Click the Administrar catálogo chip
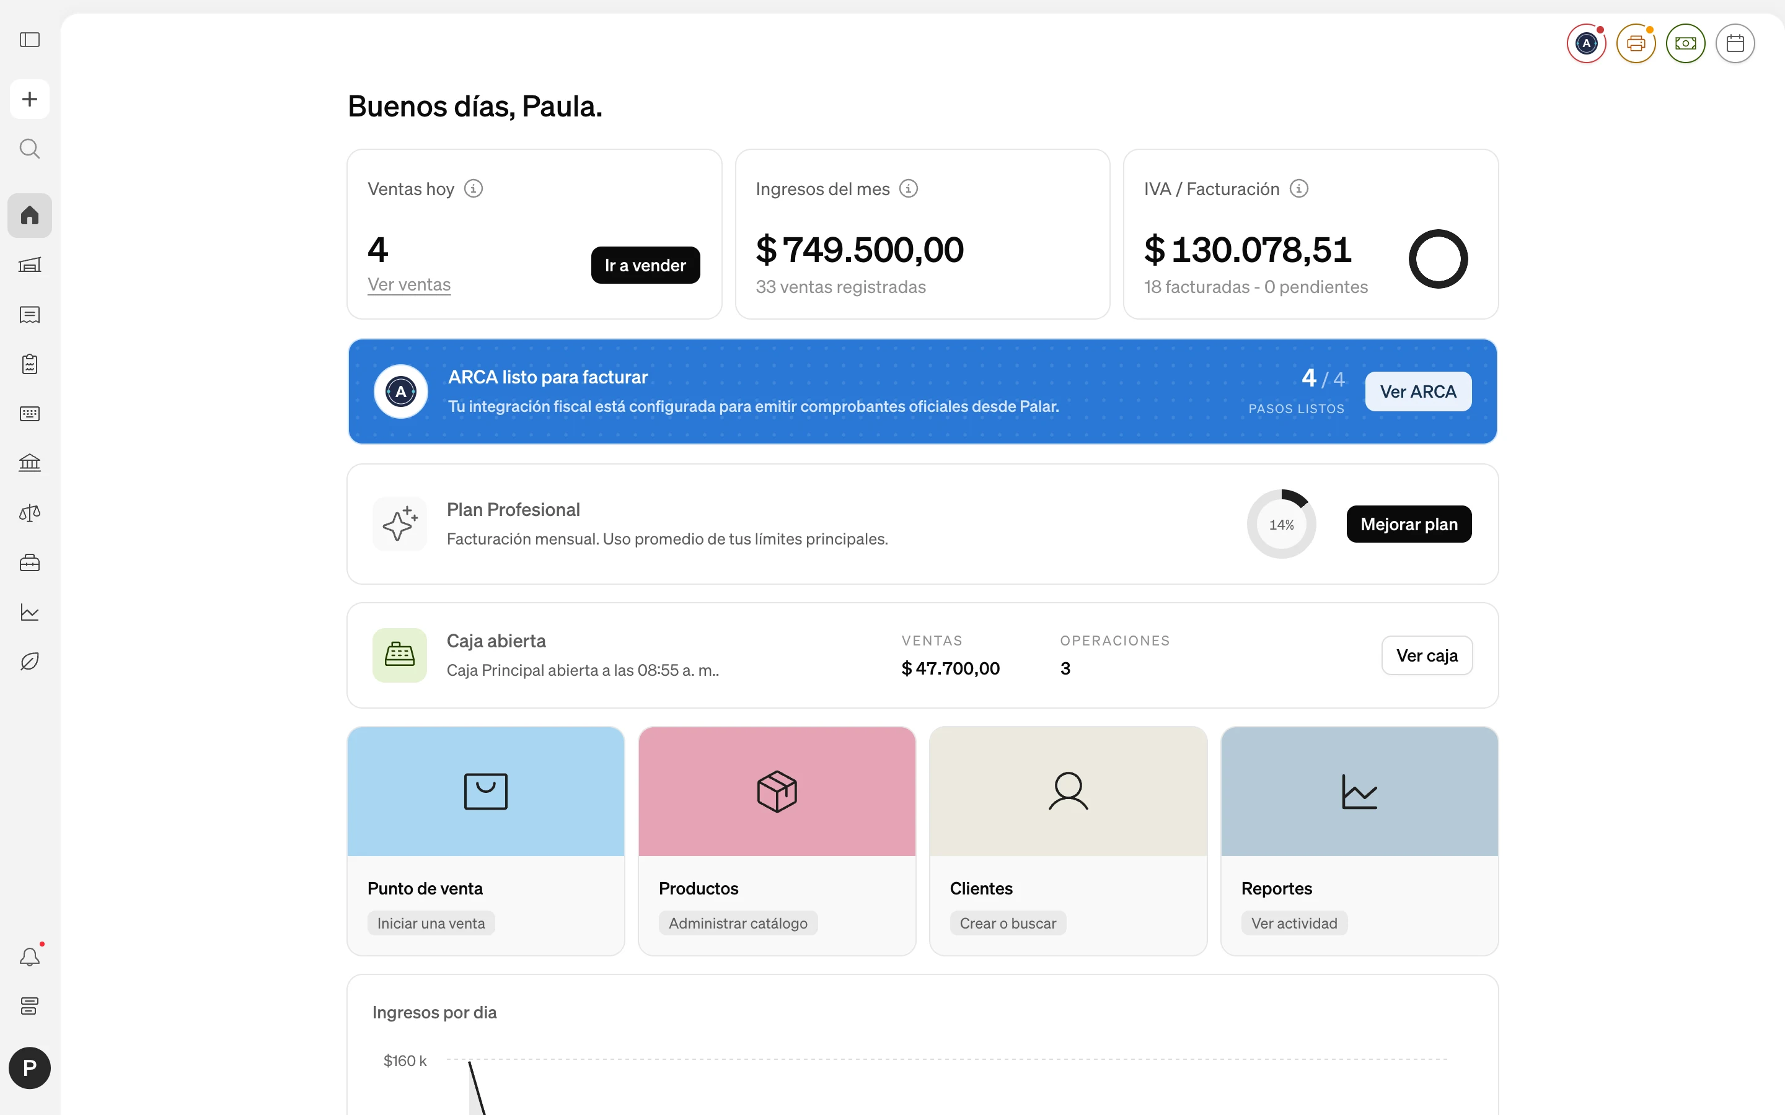 (738, 923)
